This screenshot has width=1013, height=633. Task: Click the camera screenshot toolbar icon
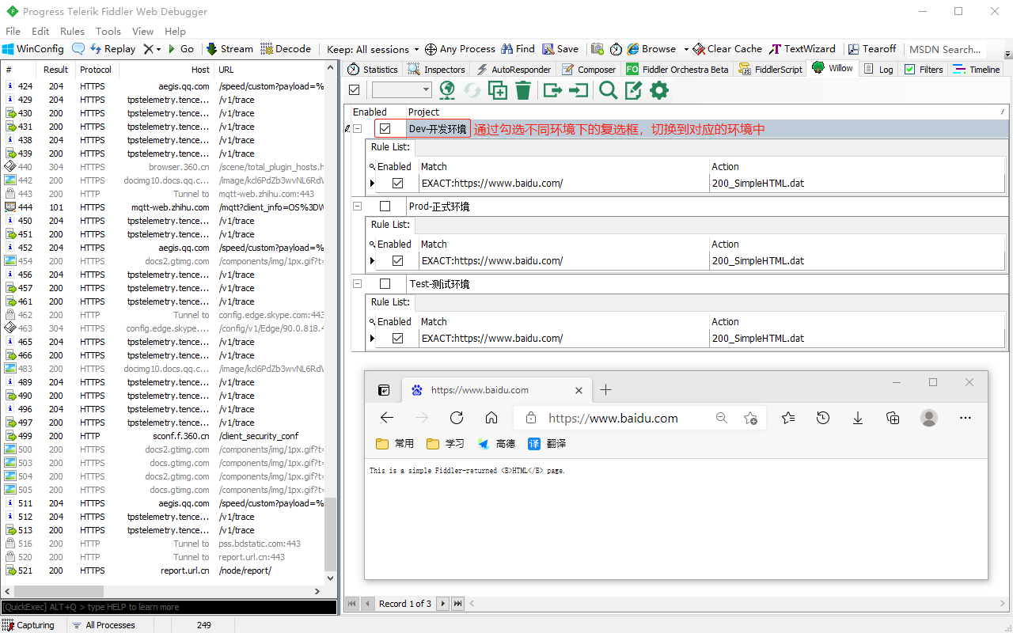(x=598, y=49)
